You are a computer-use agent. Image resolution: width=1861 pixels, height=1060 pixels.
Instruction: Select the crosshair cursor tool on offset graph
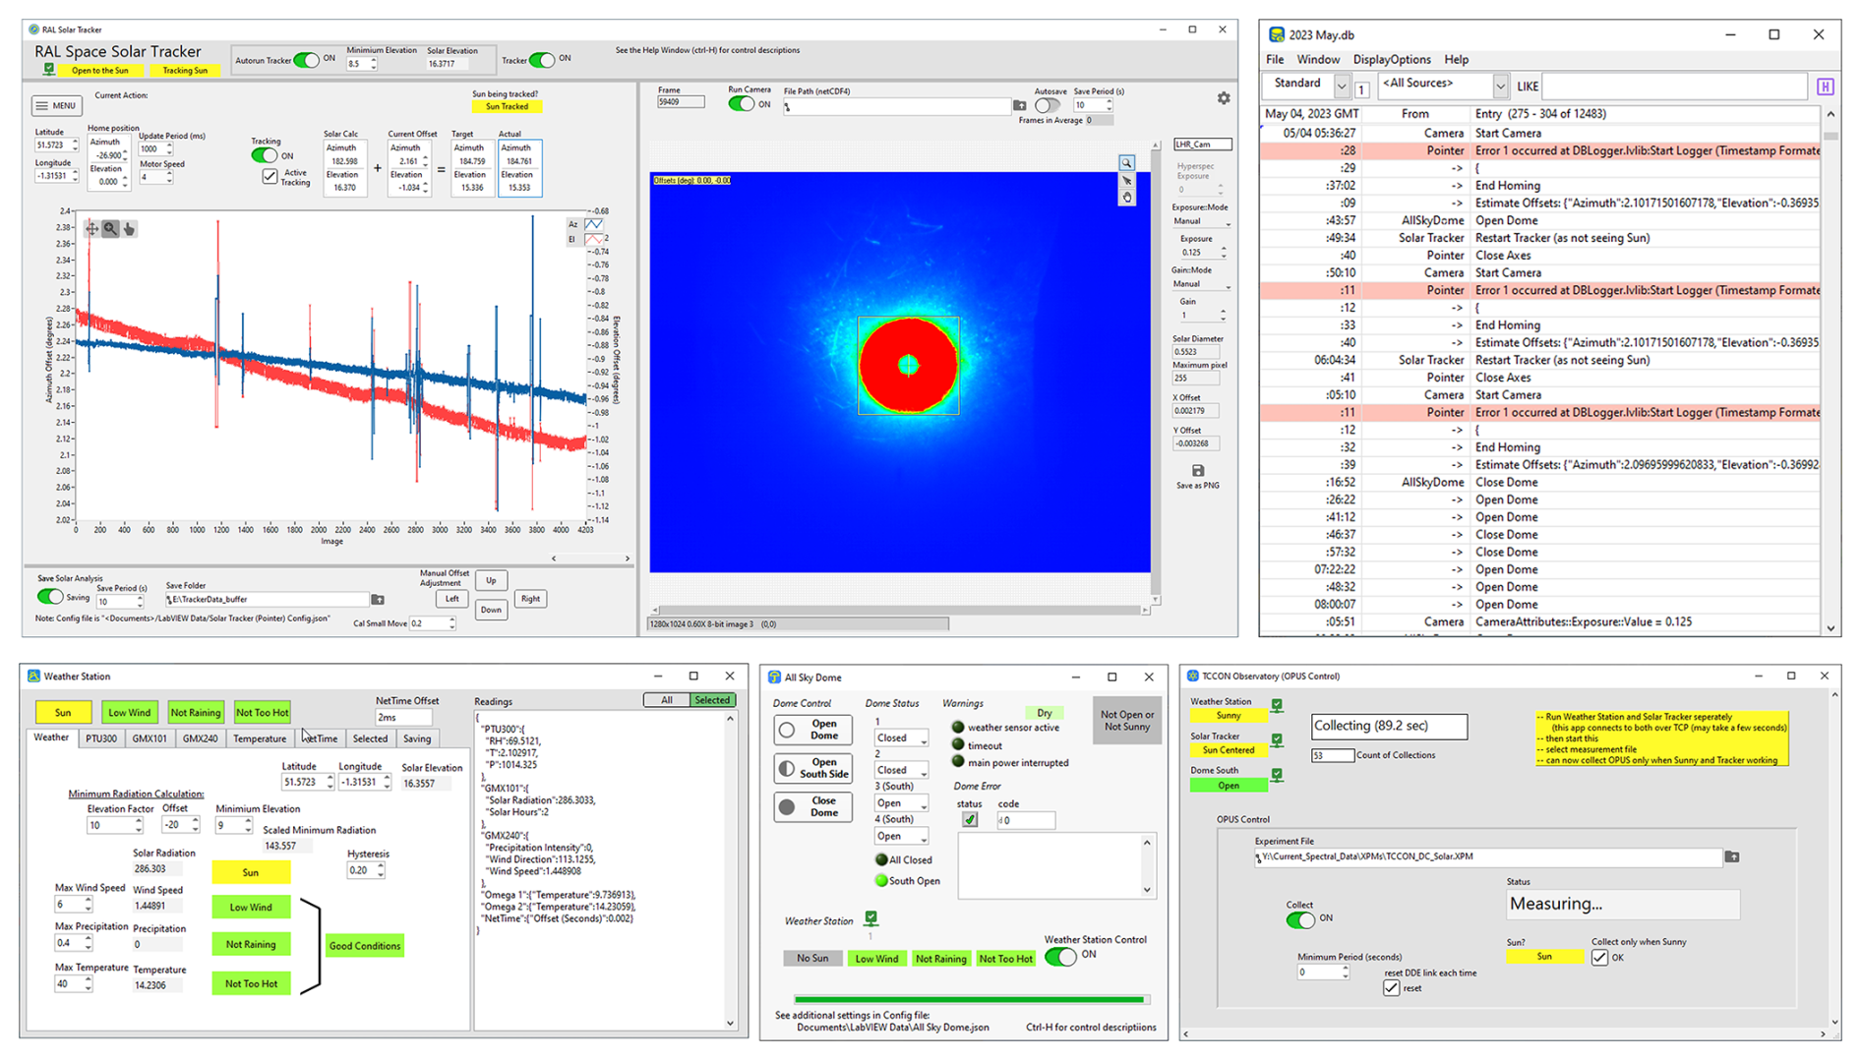click(x=91, y=229)
